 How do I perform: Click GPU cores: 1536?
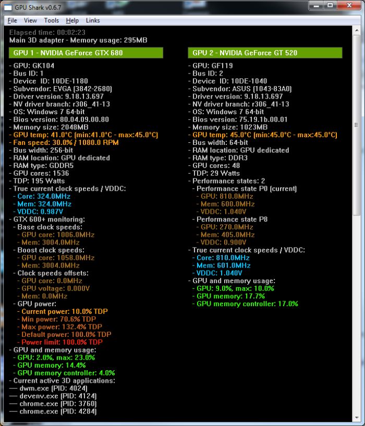39,173
